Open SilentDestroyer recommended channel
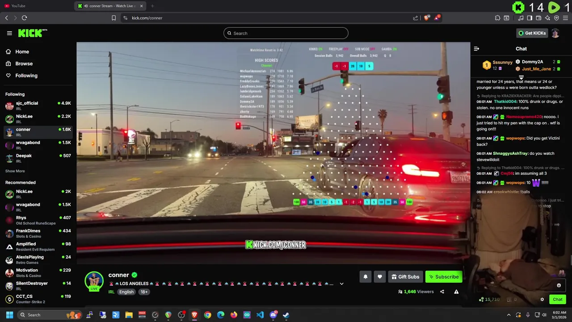The image size is (572, 322). pyautogui.click(x=38, y=286)
